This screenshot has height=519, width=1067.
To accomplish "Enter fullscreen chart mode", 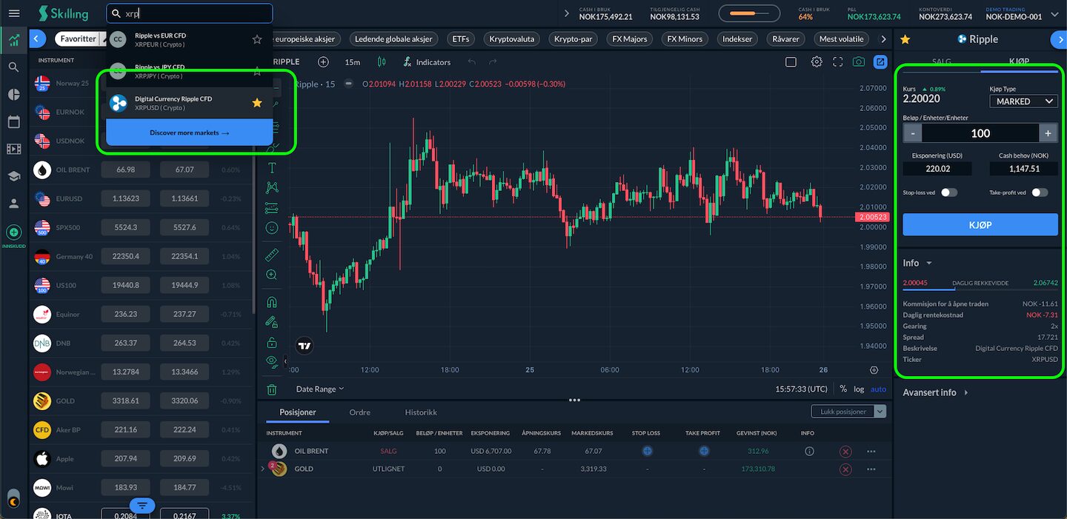I will pyautogui.click(x=838, y=62).
